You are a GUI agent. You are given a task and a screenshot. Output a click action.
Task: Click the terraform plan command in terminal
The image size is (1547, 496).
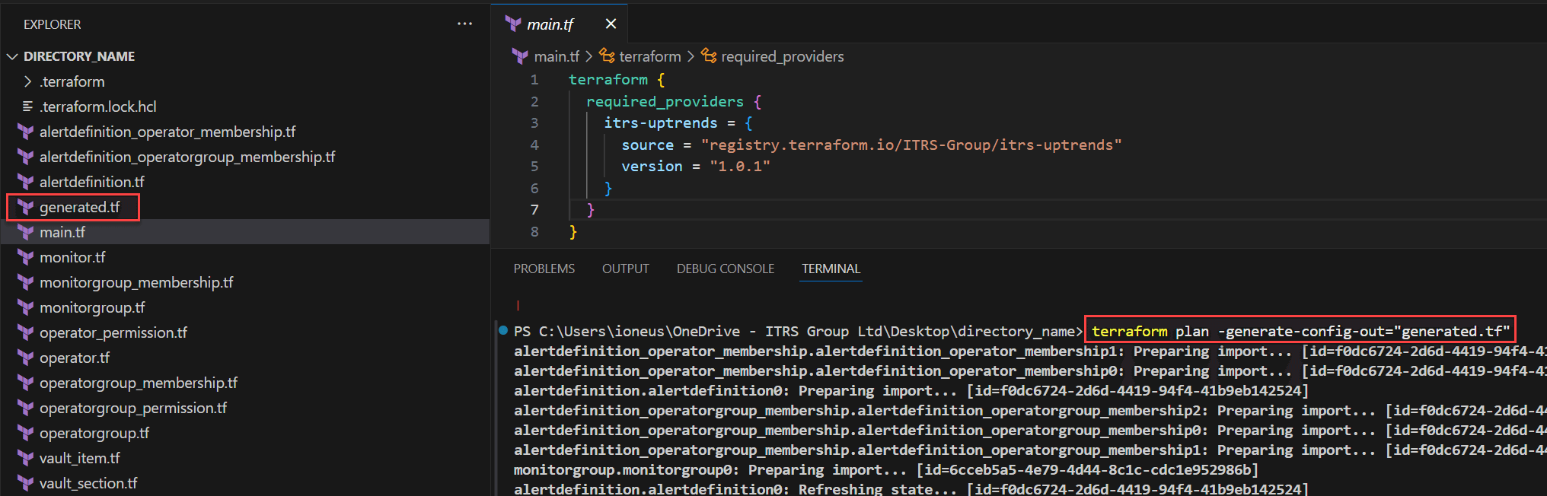click(1300, 331)
